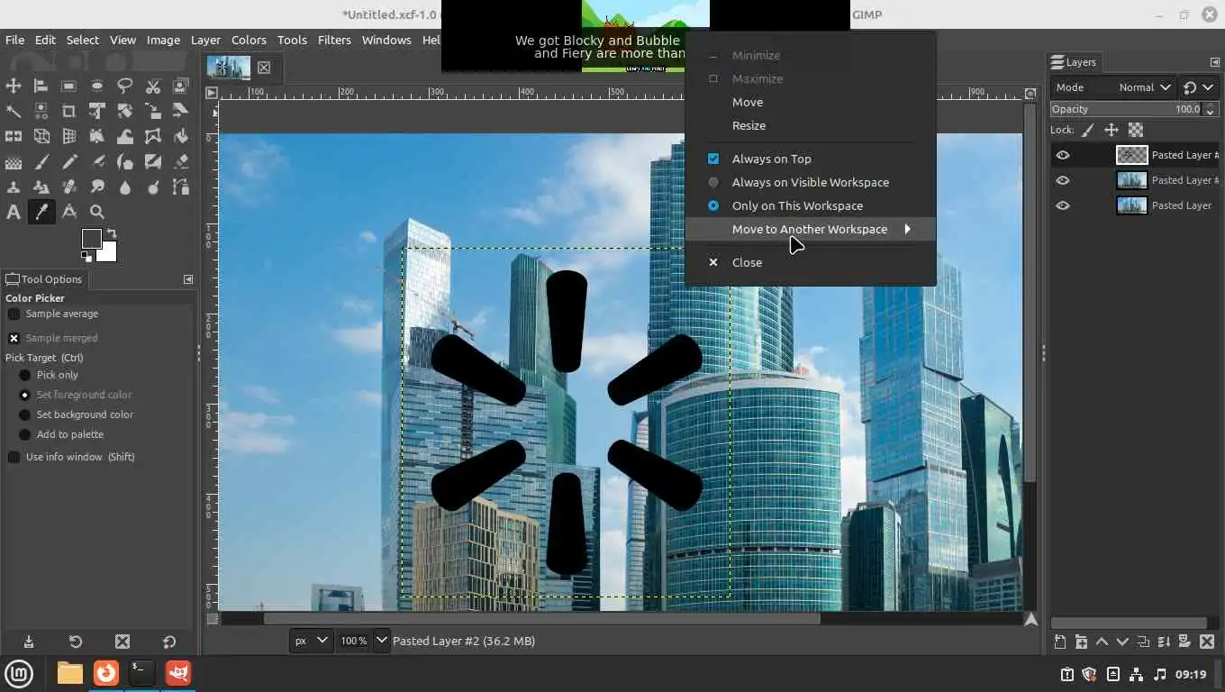Viewport: 1225px width, 692px height.
Task: Close the image tab with its X button
Action: [x=264, y=68]
